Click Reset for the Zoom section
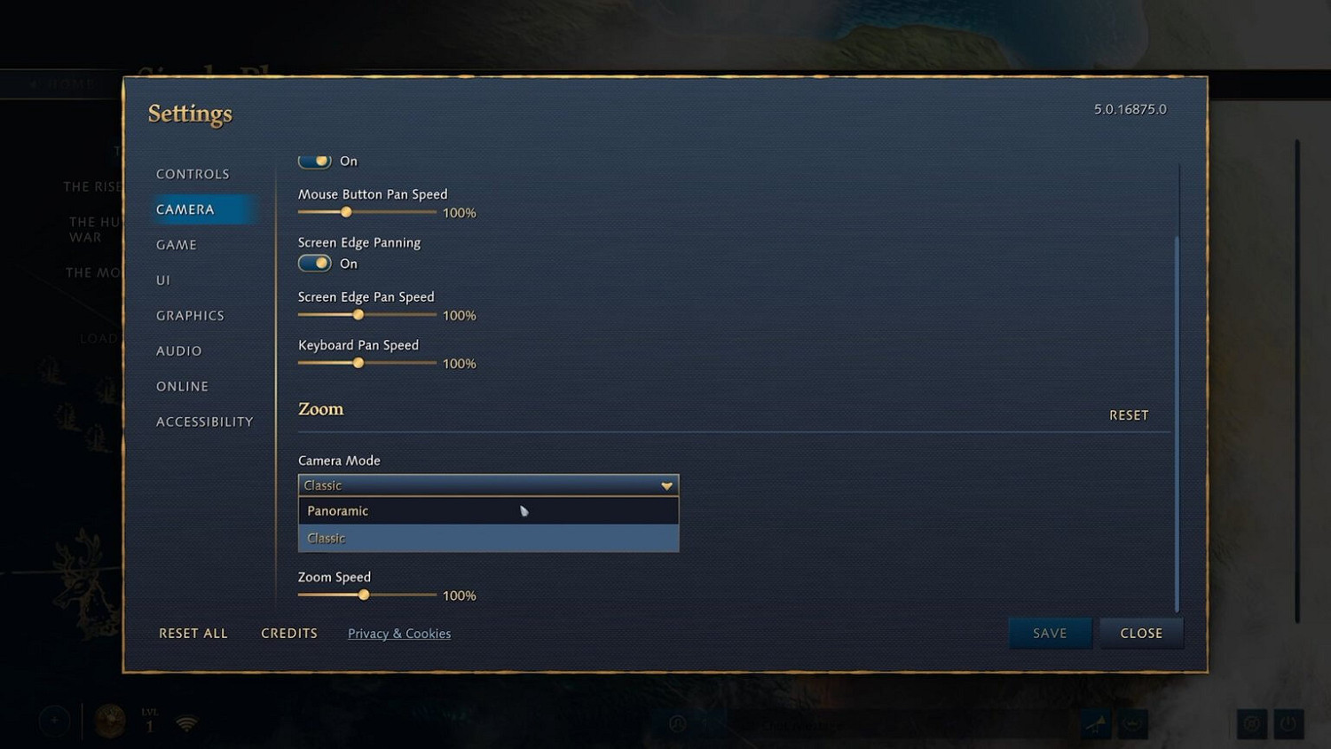The width and height of the screenshot is (1331, 749). pos(1129,415)
